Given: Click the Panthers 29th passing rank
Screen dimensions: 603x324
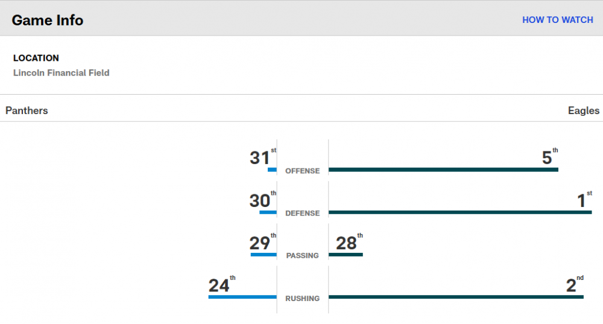Looking at the screenshot, I should click(x=260, y=243).
